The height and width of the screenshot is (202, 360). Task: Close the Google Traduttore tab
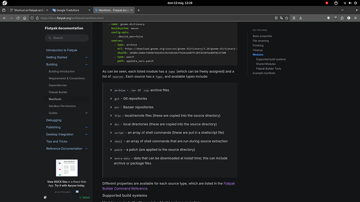tap(89, 10)
